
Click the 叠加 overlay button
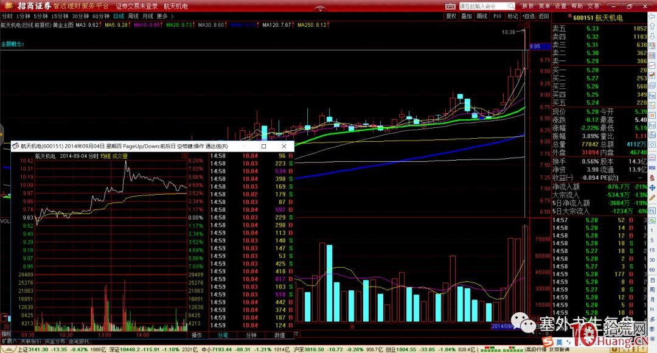[467, 16]
